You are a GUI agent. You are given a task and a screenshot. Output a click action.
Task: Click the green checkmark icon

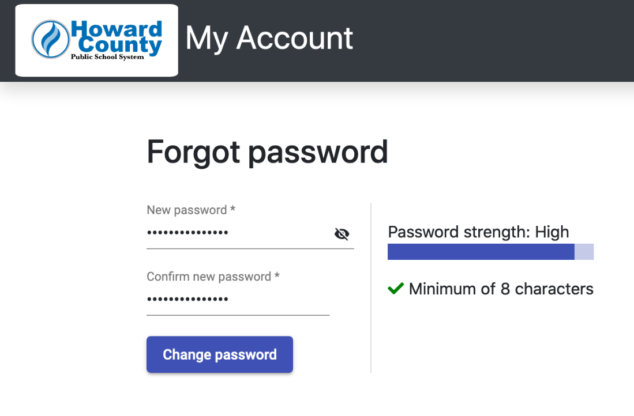tap(395, 288)
